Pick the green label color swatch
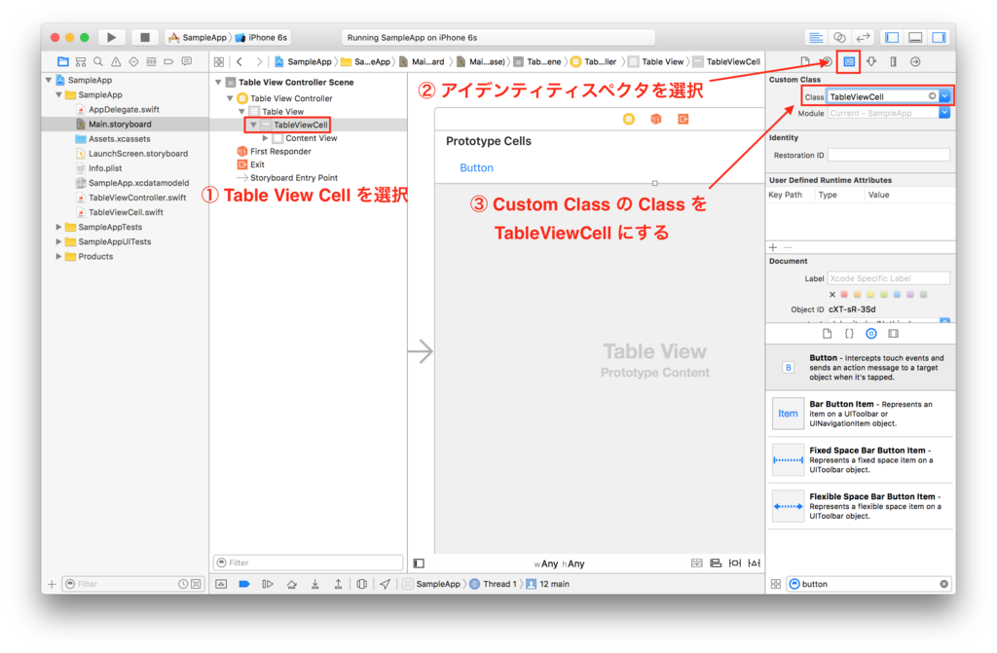This screenshot has width=997, height=653. click(884, 295)
